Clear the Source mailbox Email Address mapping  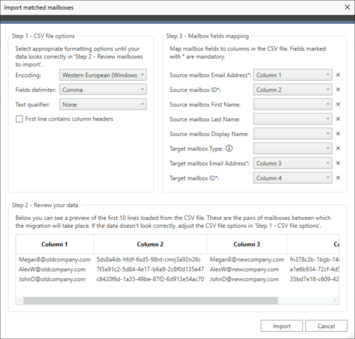pos(338,75)
